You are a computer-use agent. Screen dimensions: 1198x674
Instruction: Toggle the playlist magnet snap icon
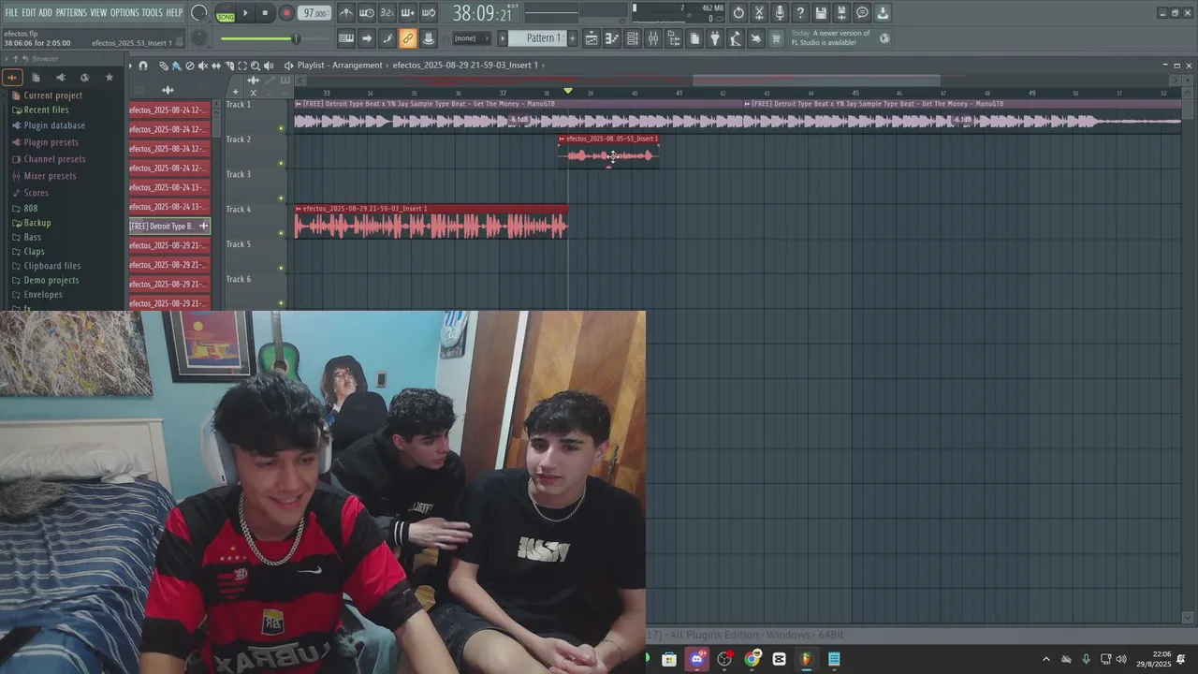click(x=143, y=66)
